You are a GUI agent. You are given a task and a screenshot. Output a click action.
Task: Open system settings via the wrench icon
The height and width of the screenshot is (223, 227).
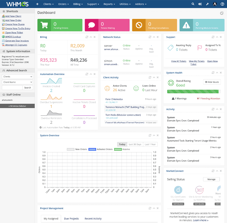click(x=207, y=4)
